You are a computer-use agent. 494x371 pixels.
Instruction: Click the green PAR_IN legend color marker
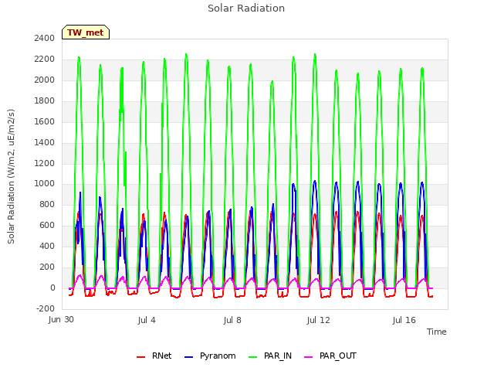[252, 357]
